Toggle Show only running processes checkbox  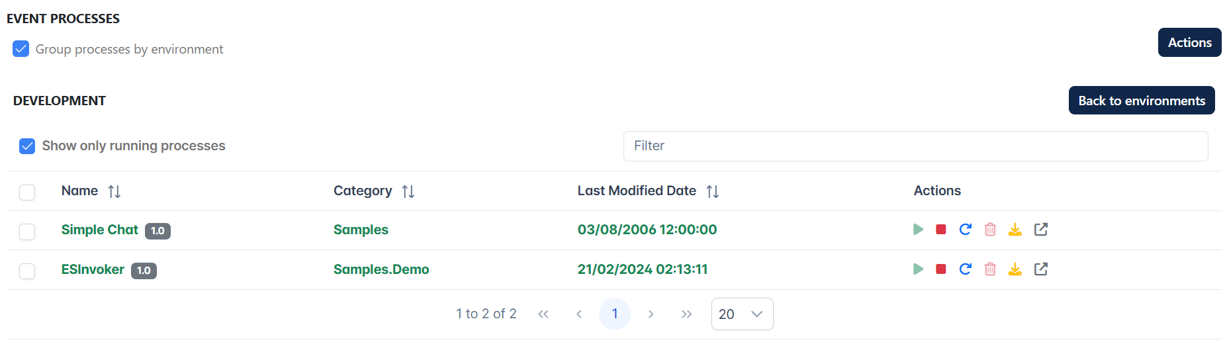[x=27, y=146]
